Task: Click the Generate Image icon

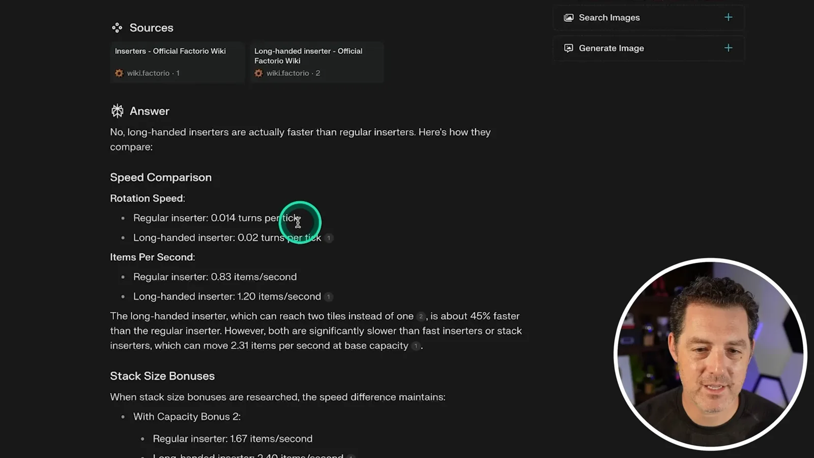Action: 569,48
